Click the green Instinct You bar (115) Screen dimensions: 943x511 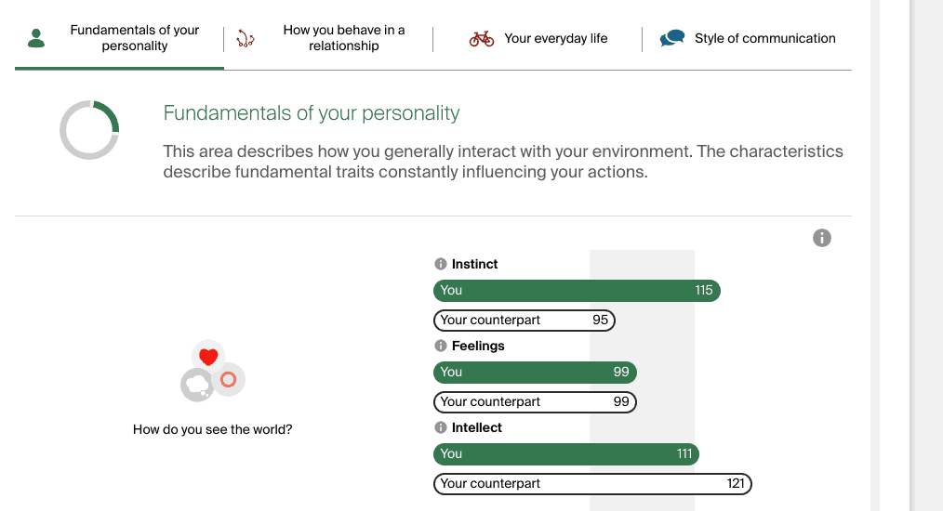click(577, 291)
